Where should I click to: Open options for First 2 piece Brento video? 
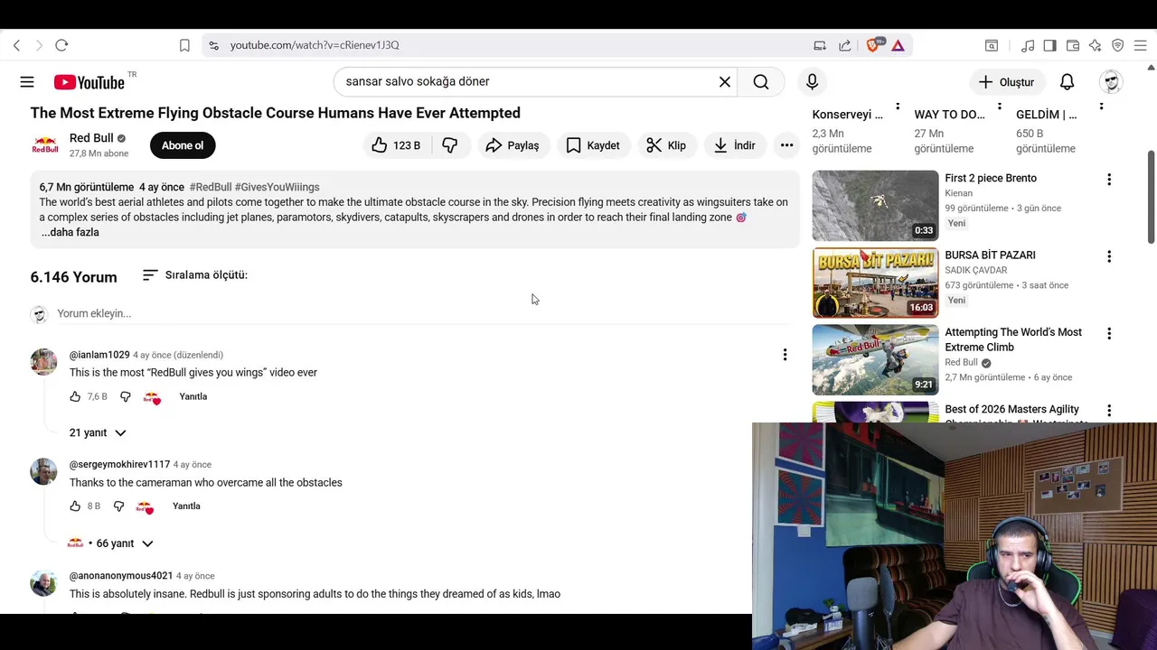[x=1108, y=180]
